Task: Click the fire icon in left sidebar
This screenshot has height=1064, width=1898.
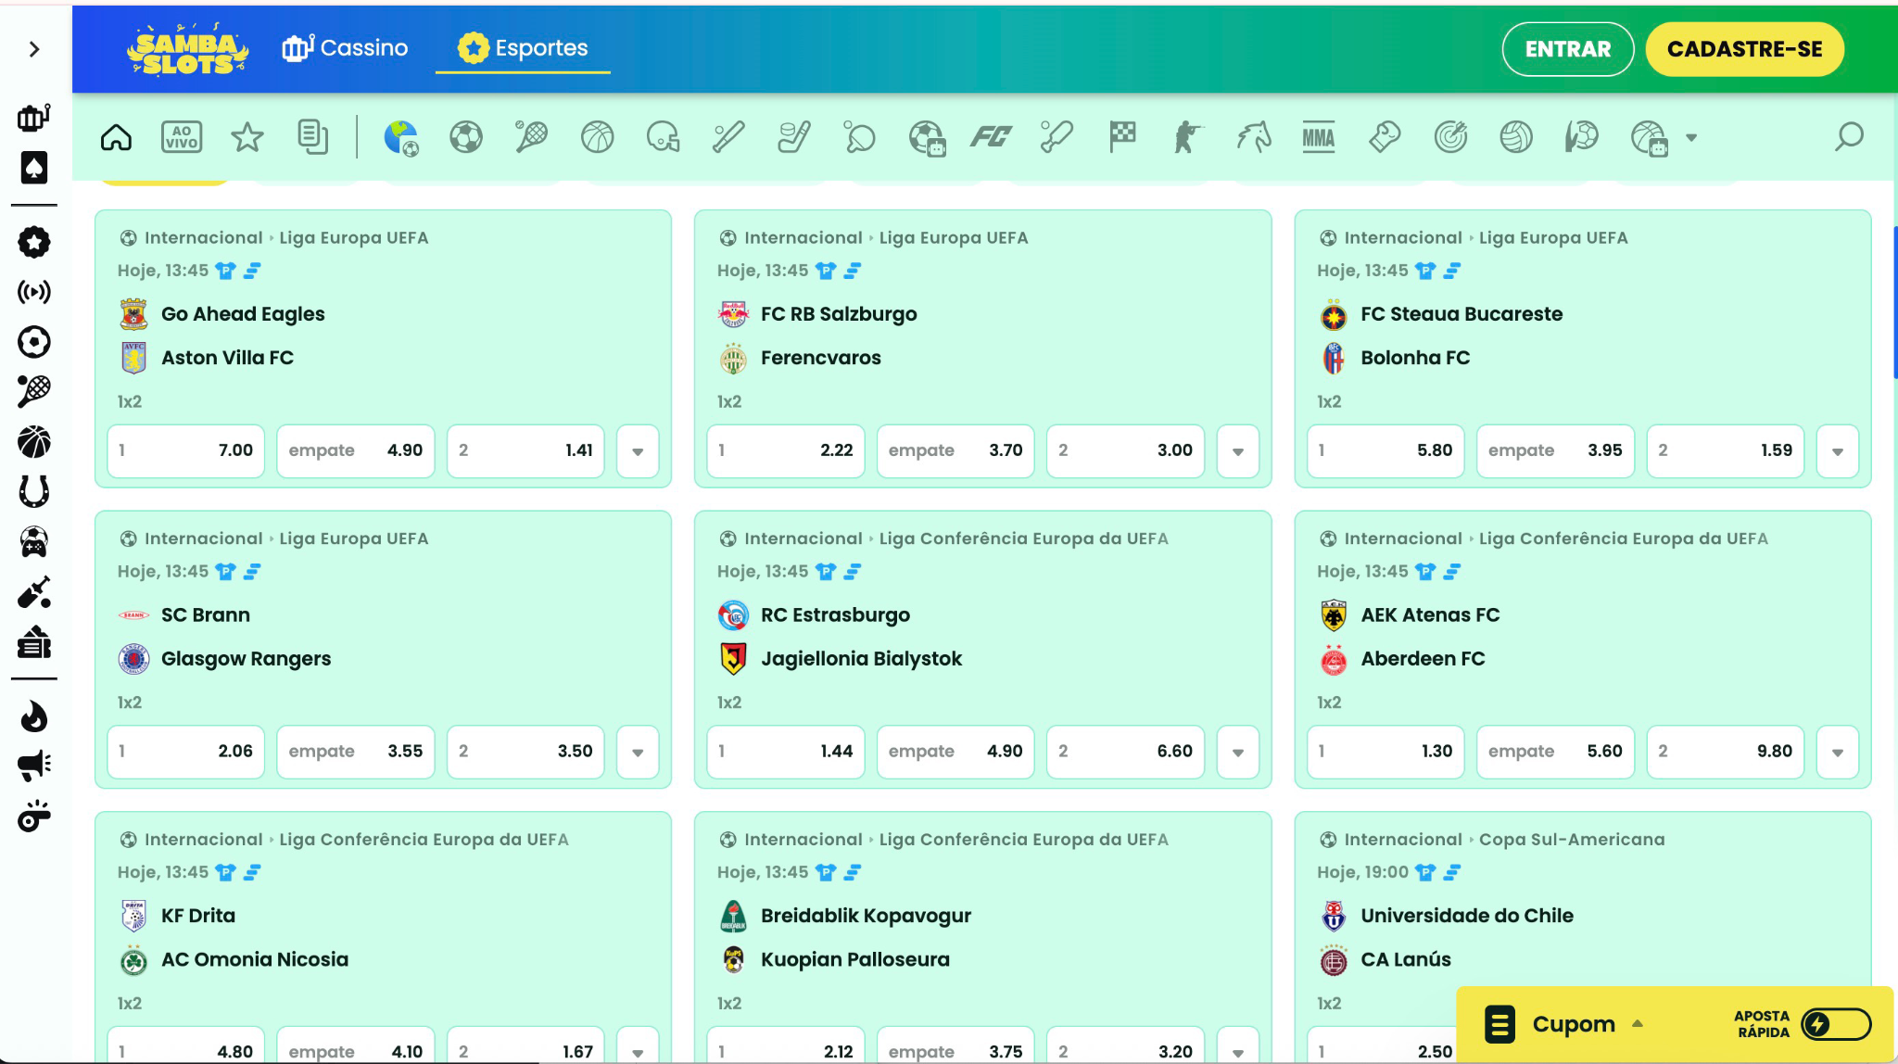Action: (x=34, y=716)
